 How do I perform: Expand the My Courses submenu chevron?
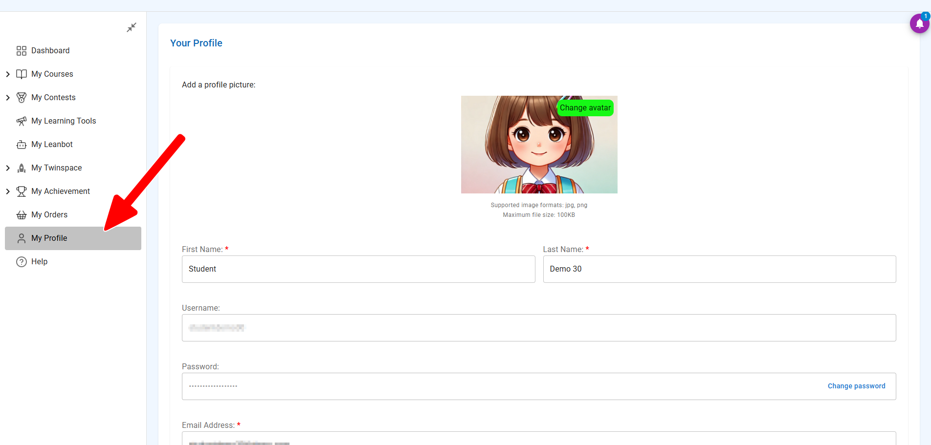pyautogui.click(x=8, y=74)
